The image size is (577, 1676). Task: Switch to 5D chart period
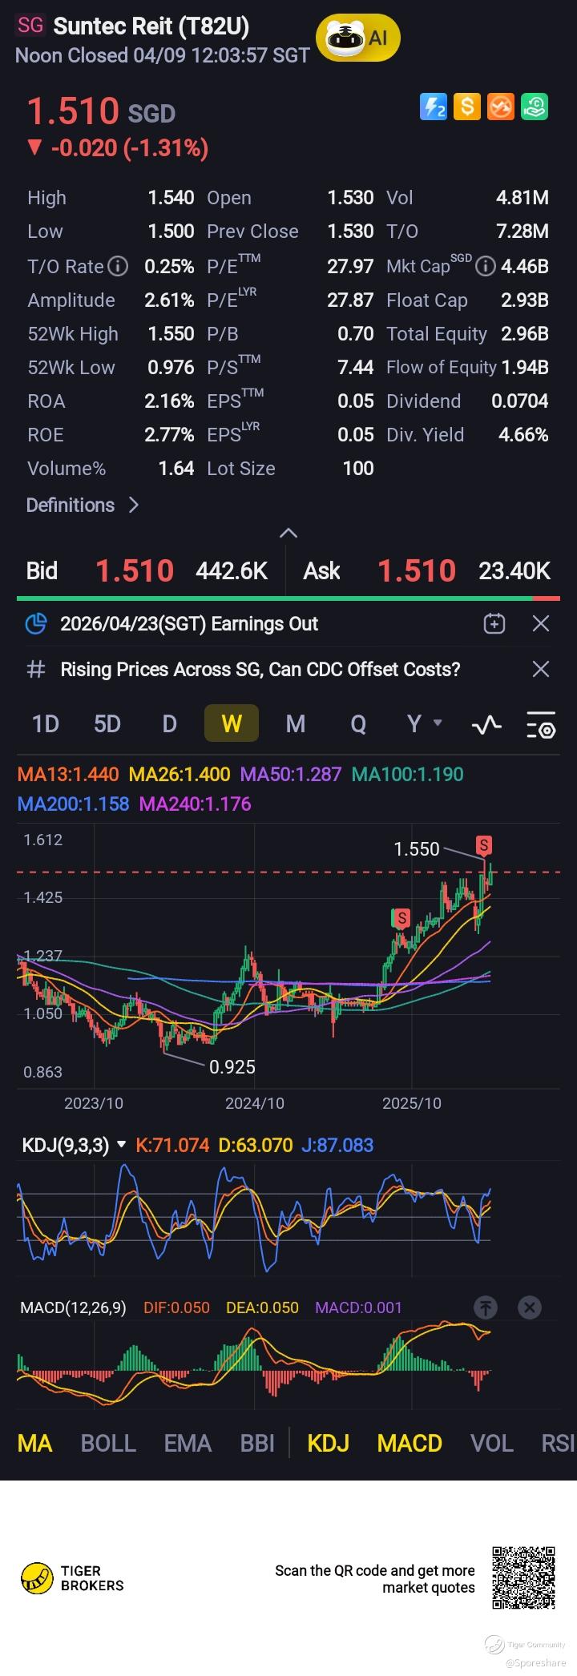click(107, 724)
